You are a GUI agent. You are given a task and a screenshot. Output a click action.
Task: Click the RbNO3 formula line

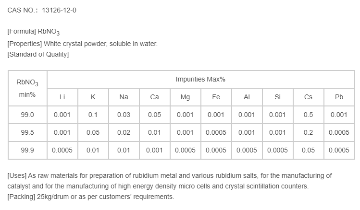pos(34,33)
